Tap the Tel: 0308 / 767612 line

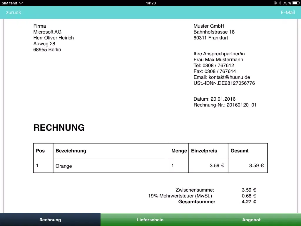214,65
